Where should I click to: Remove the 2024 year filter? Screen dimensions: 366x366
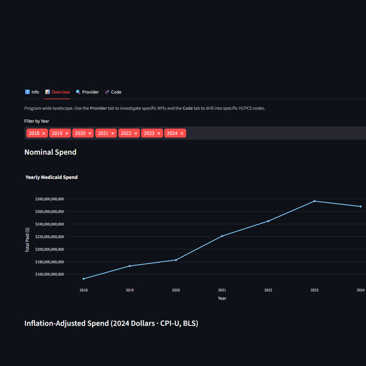coord(182,133)
